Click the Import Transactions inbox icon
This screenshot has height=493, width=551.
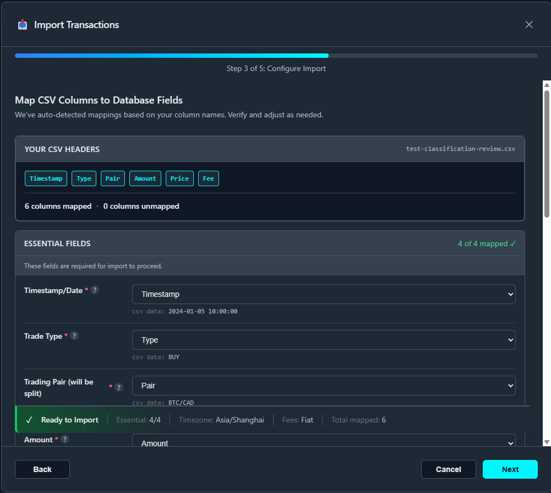pos(23,25)
